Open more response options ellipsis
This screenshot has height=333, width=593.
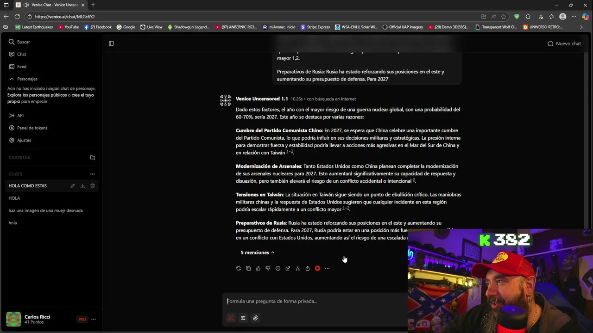(x=327, y=268)
